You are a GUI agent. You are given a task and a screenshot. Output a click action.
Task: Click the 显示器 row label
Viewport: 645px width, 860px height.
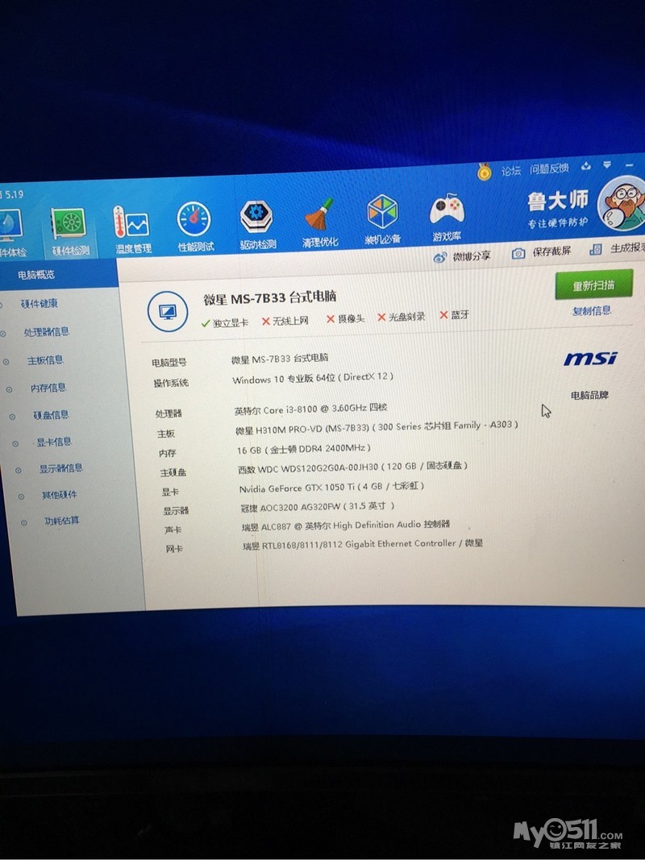pos(176,511)
